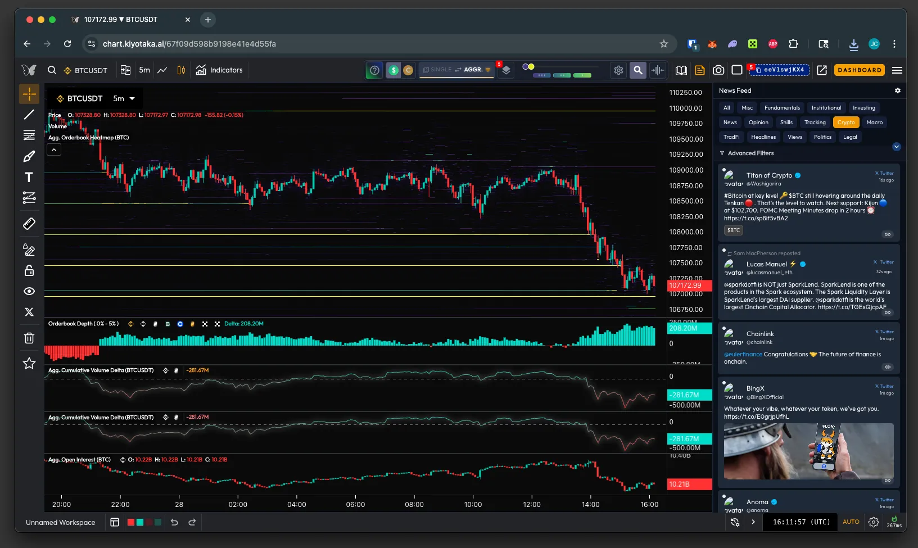Click a red swatch in the workspace color bar

[130, 522]
